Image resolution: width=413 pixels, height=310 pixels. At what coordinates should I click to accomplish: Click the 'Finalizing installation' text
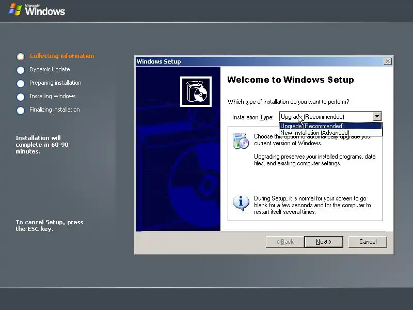point(55,110)
